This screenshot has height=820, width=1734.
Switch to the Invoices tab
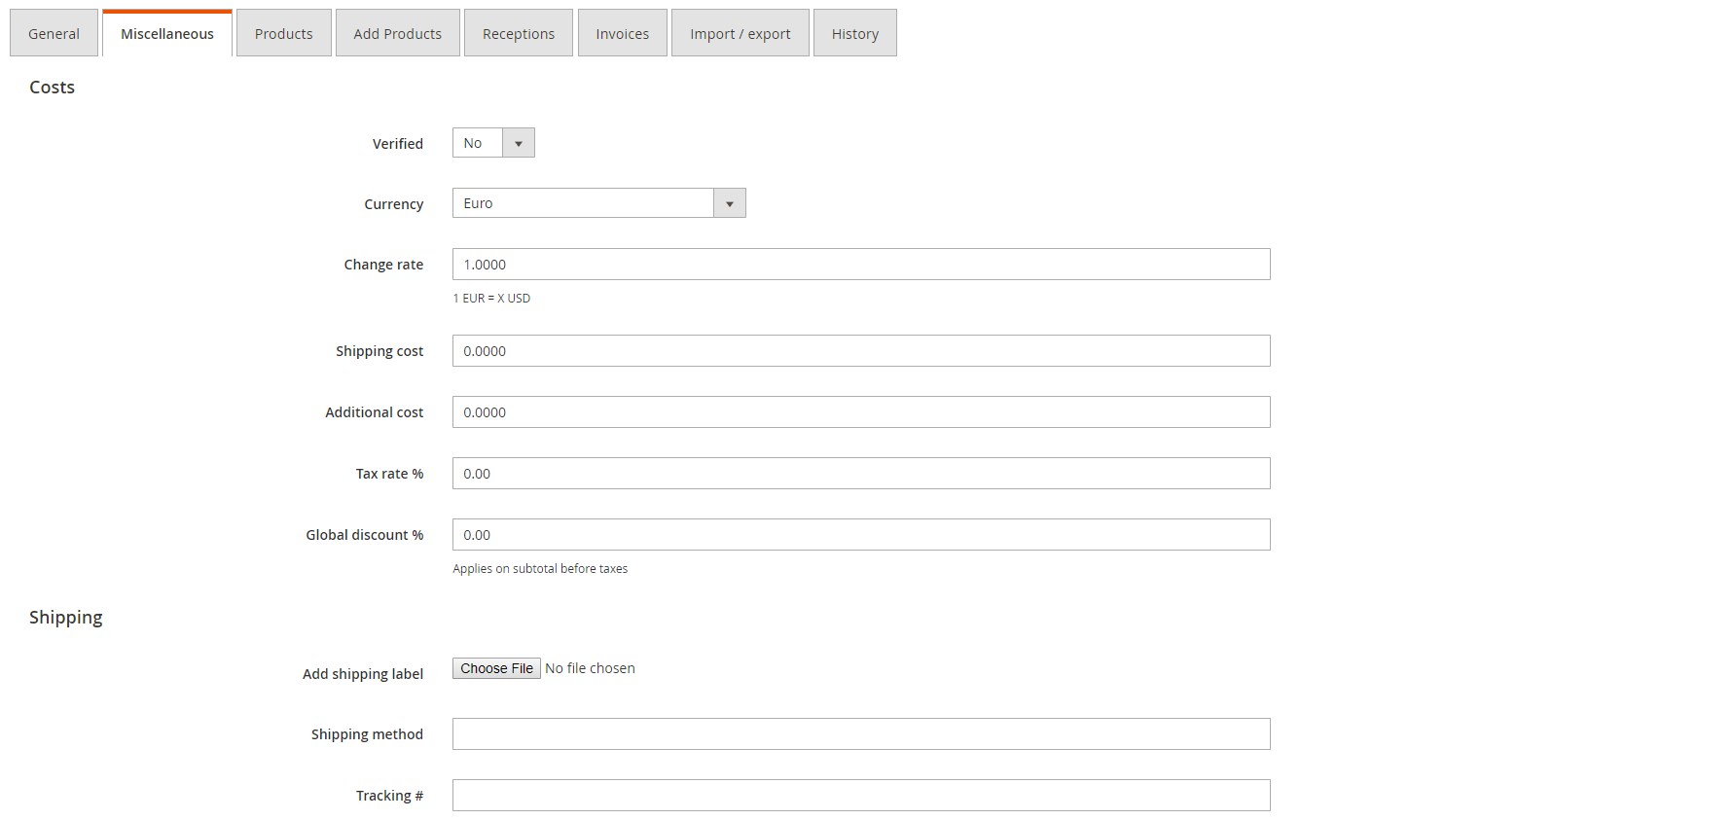[623, 33]
